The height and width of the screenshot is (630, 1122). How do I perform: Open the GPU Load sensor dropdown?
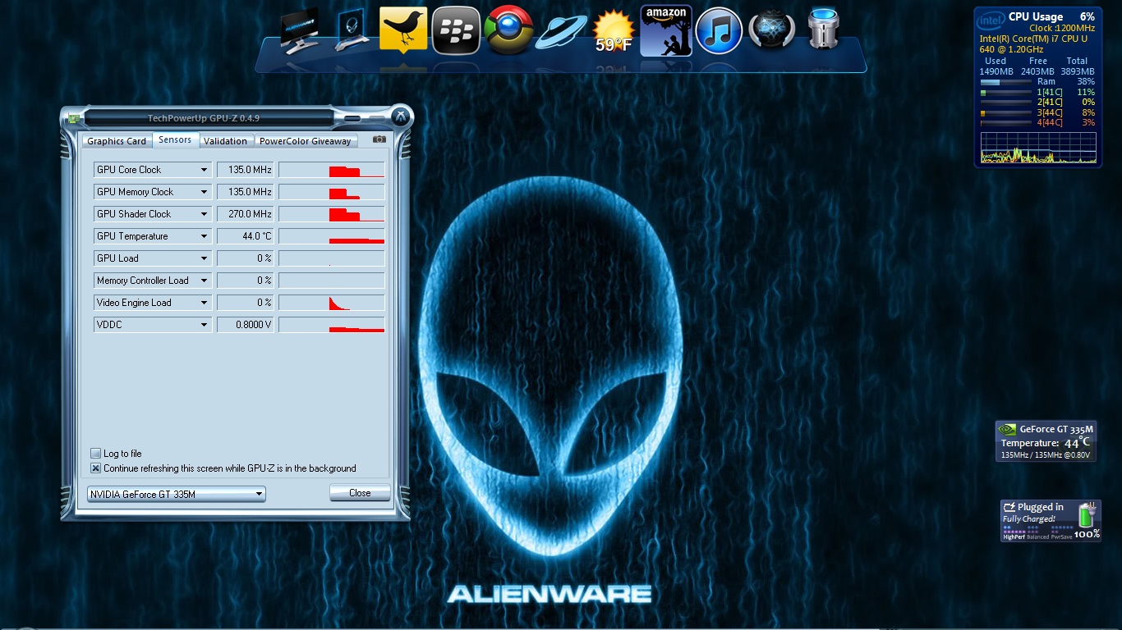click(153, 258)
